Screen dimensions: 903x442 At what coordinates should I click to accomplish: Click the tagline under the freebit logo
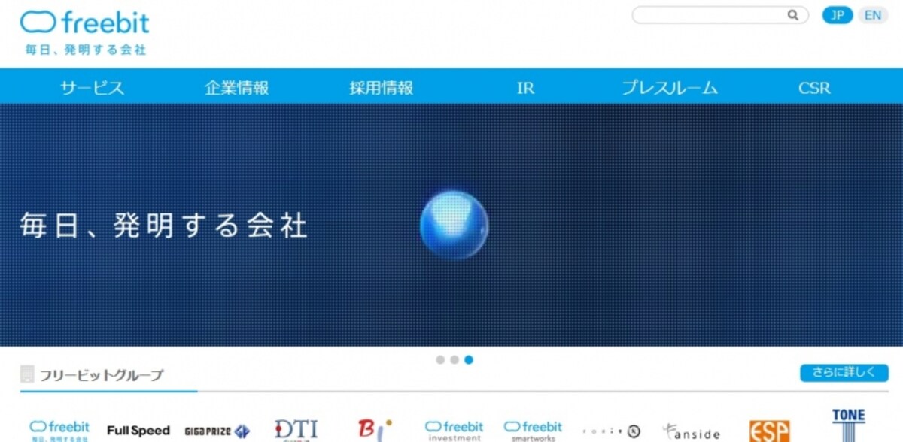tap(85, 50)
